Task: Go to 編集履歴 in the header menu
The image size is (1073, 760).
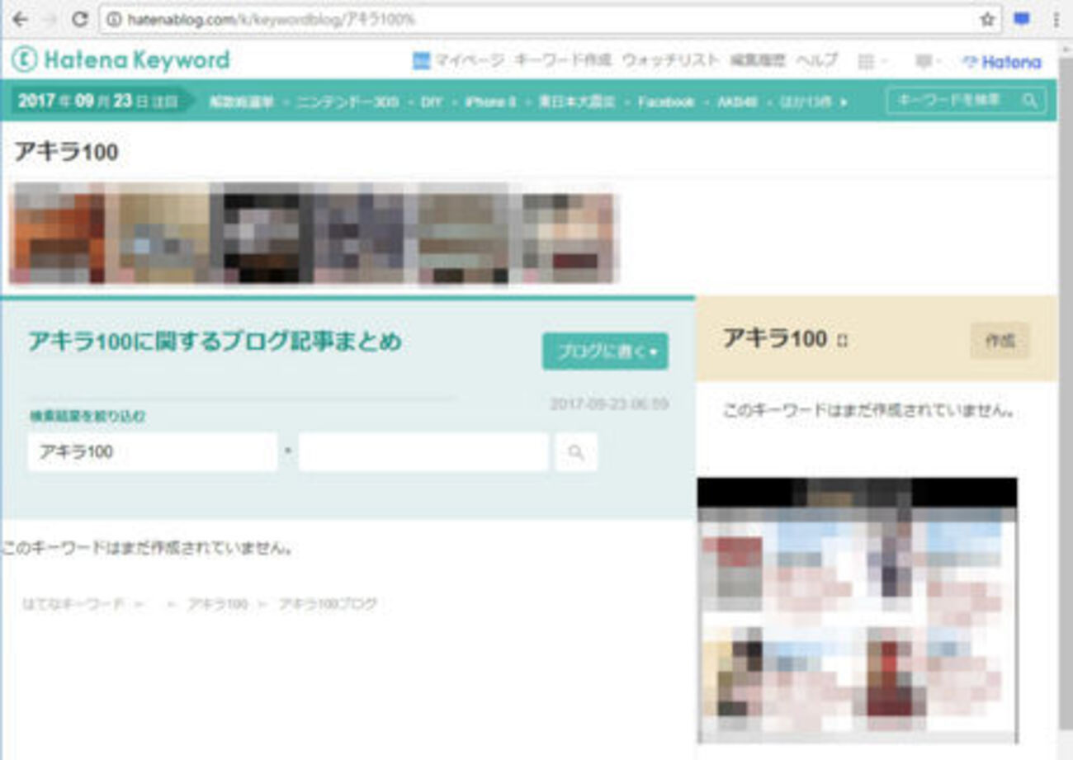Action: point(759,61)
